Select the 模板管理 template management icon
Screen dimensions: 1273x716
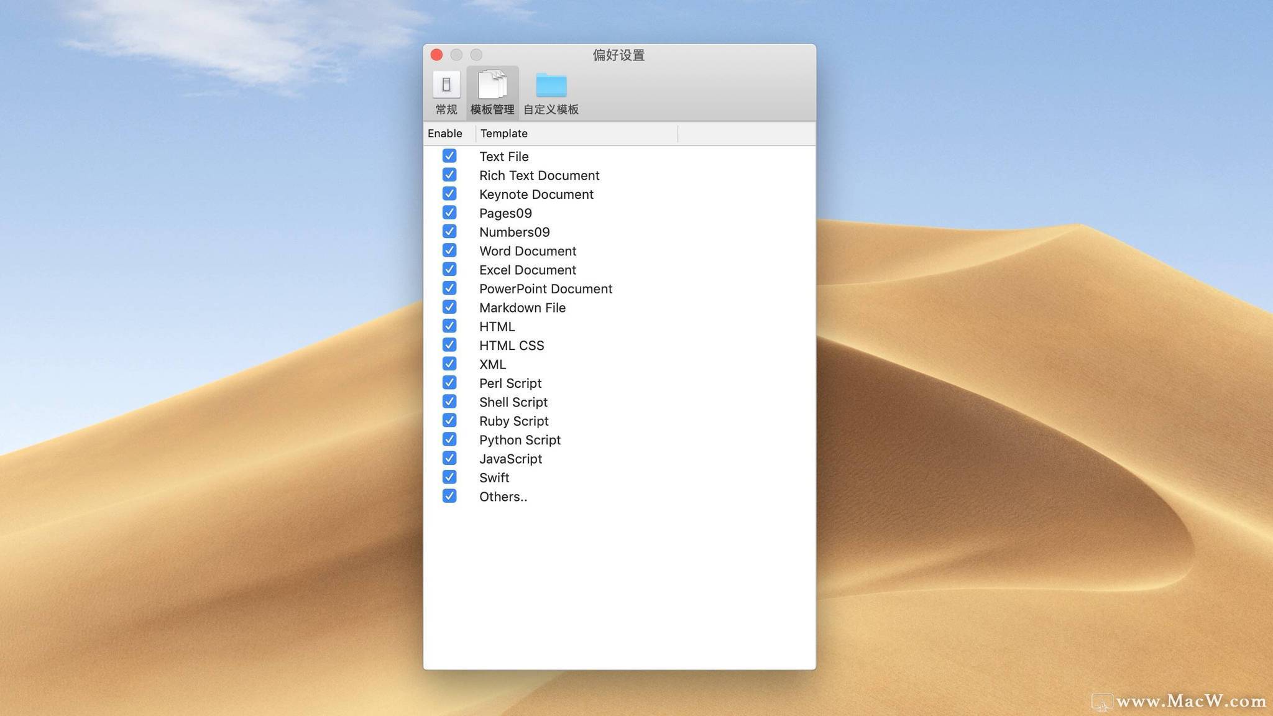492,86
